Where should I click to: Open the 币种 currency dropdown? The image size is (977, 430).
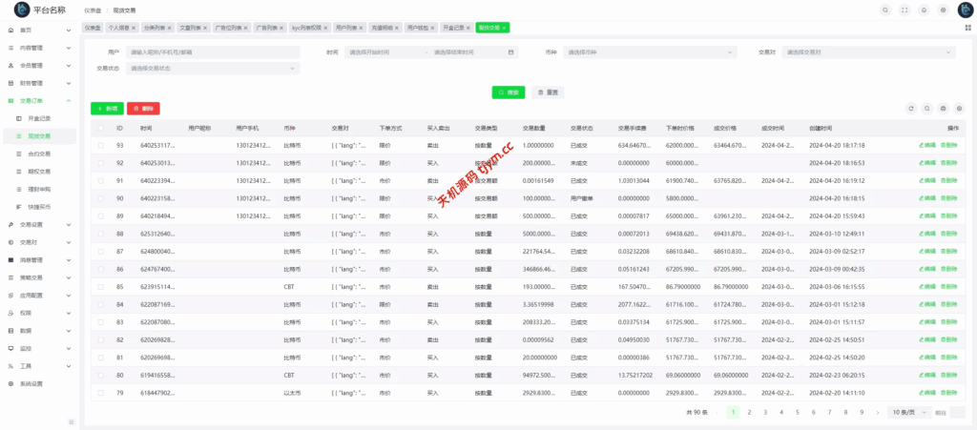[x=651, y=52]
